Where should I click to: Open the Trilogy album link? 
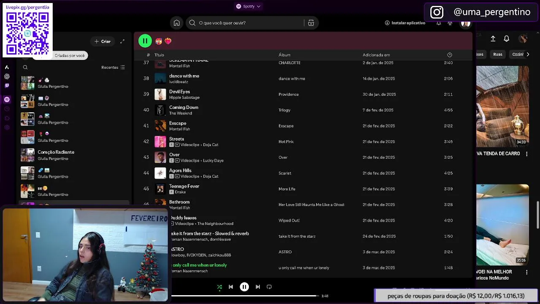[284, 110]
